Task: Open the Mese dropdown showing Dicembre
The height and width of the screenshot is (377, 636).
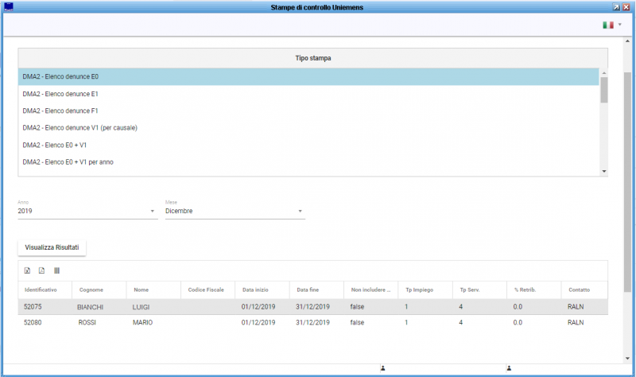Action: 234,211
